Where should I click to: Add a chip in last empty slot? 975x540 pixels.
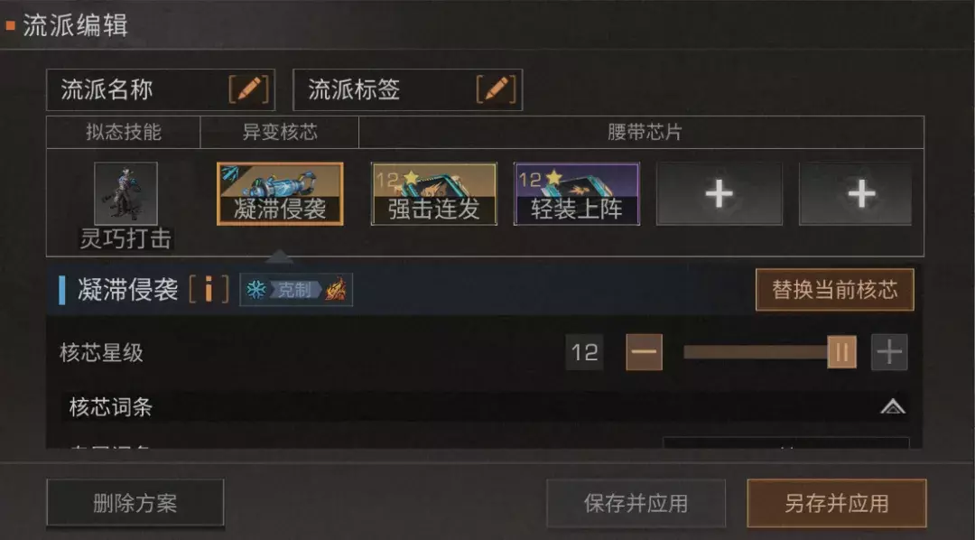tap(856, 194)
